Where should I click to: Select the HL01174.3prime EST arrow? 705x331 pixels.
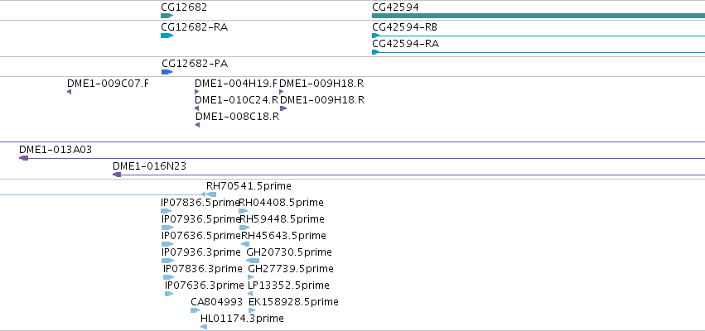(204, 327)
